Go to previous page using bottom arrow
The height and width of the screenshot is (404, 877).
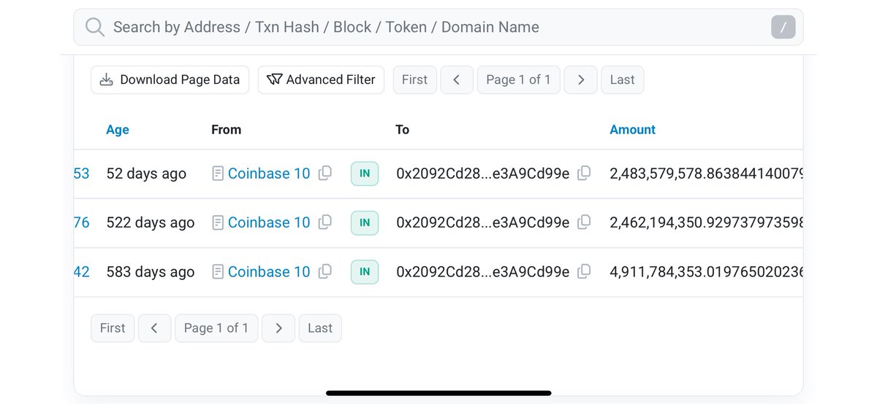tap(154, 328)
